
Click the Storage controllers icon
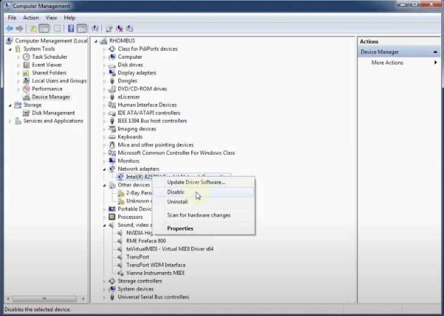tap(112, 281)
